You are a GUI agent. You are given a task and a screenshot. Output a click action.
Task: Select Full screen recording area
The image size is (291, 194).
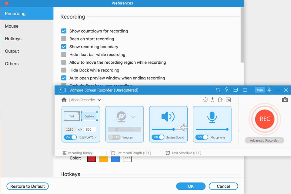tap(72, 116)
